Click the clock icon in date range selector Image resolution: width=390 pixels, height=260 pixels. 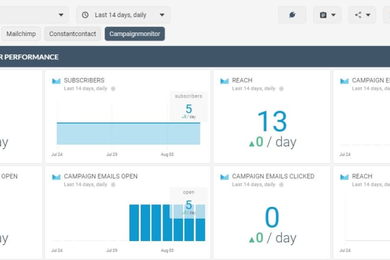(x=85, y=15)
